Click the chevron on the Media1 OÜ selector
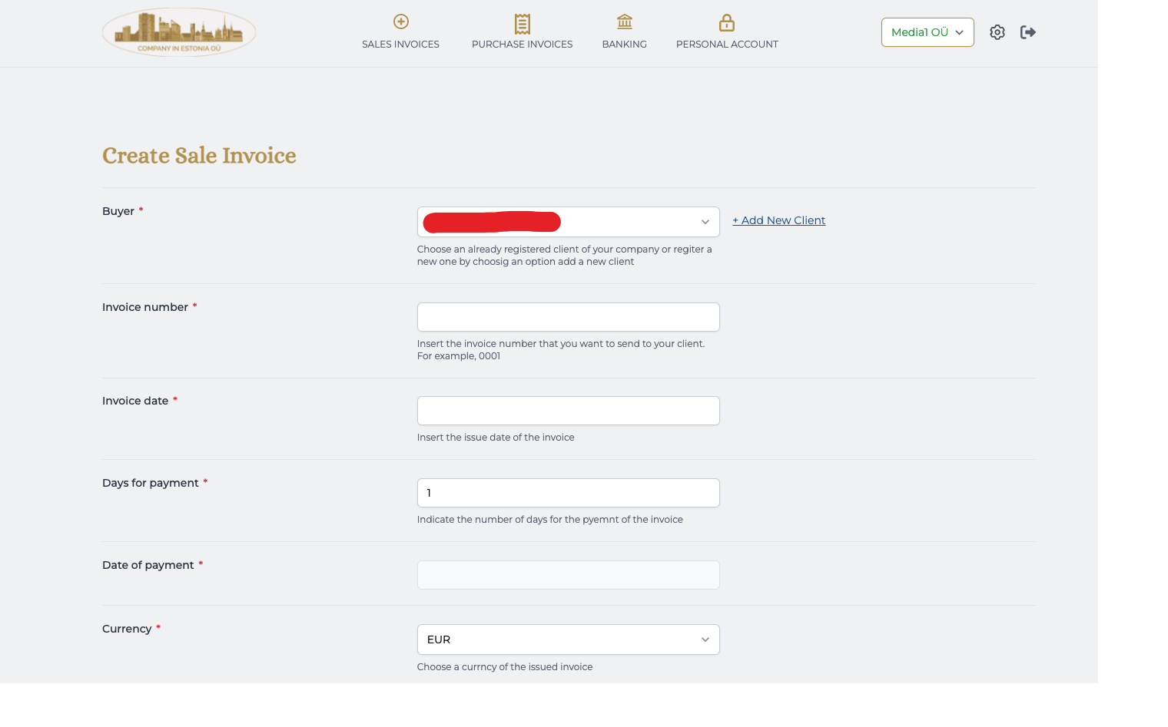The image size is (1168, 727). [x=959, y=32]
